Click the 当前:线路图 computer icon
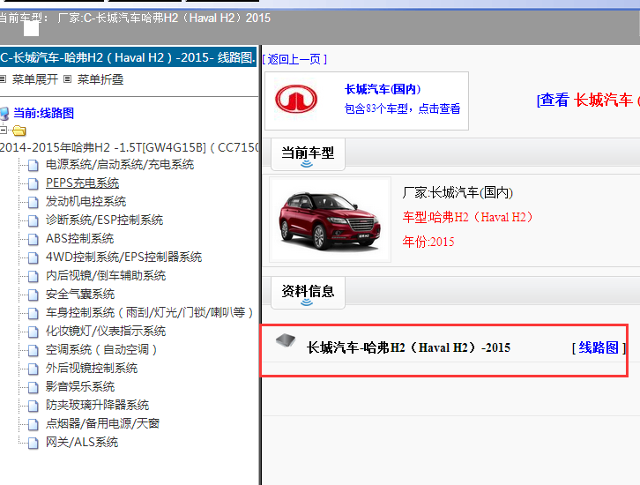 click(4, 114)
